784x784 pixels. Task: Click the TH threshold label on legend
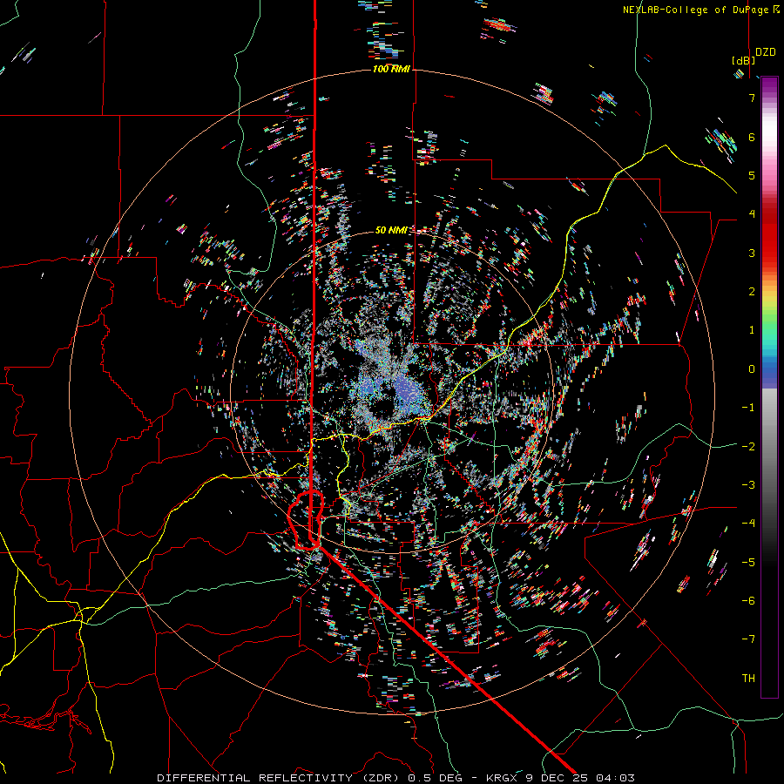pos(748,679)
